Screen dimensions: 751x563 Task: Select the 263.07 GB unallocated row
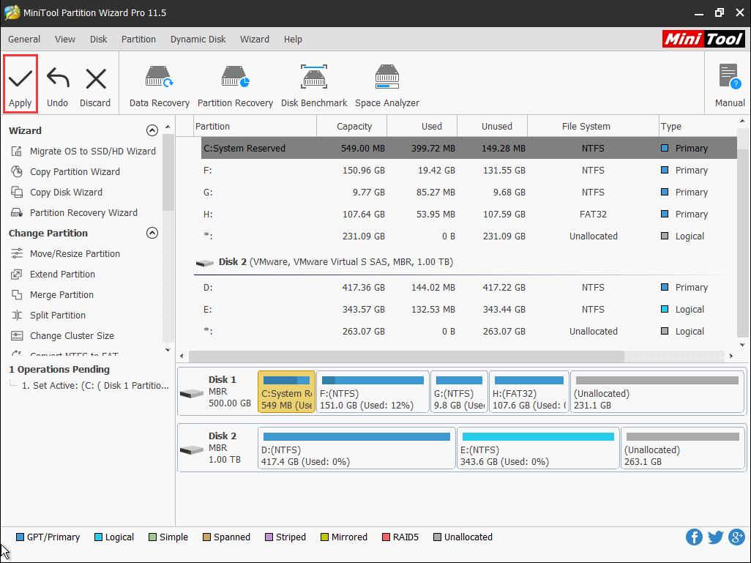tap(469, 332)
